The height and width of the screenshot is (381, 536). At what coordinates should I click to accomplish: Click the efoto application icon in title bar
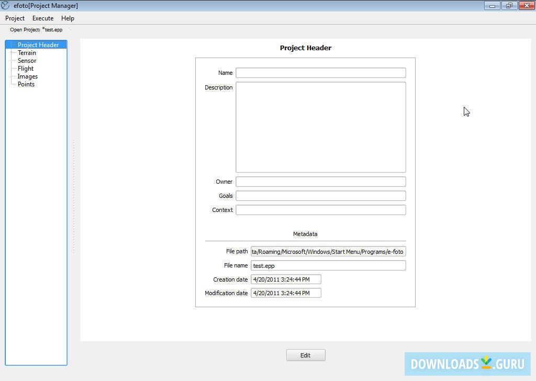(5, 5)
